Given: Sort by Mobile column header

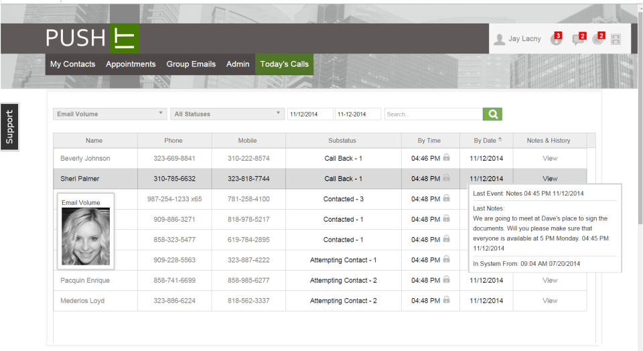Looking at the screenshot, I should (x=247, y=140).
